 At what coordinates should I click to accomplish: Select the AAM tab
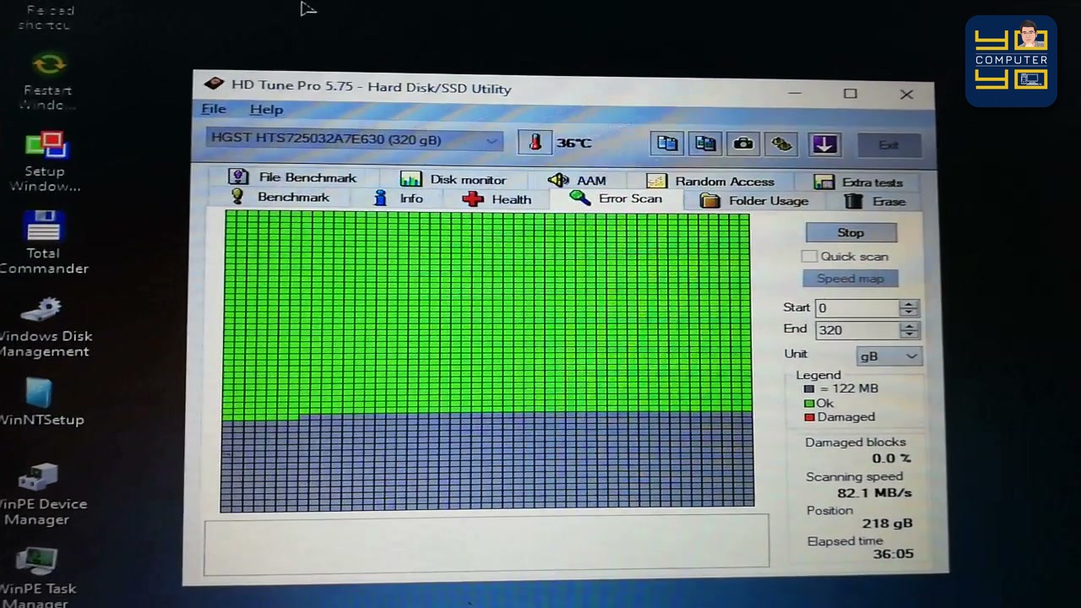[x=577, y=180]
